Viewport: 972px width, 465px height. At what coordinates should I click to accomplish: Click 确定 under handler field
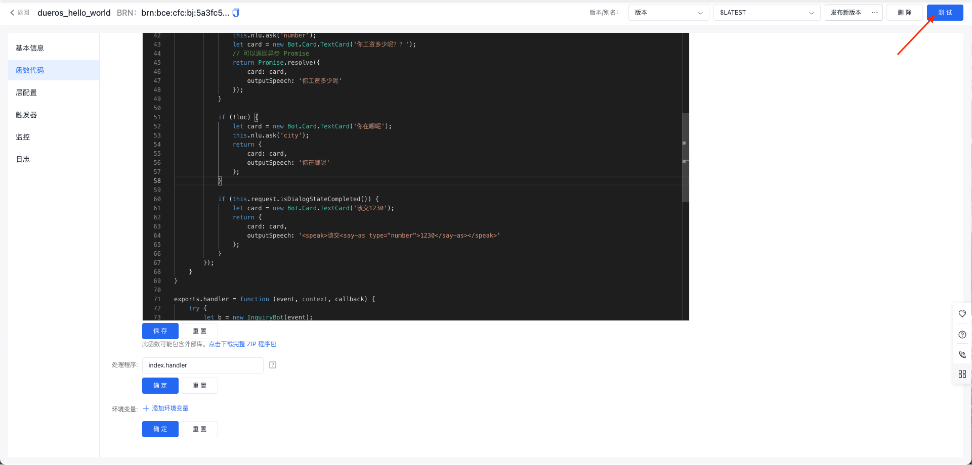click(x=160, y=386)
